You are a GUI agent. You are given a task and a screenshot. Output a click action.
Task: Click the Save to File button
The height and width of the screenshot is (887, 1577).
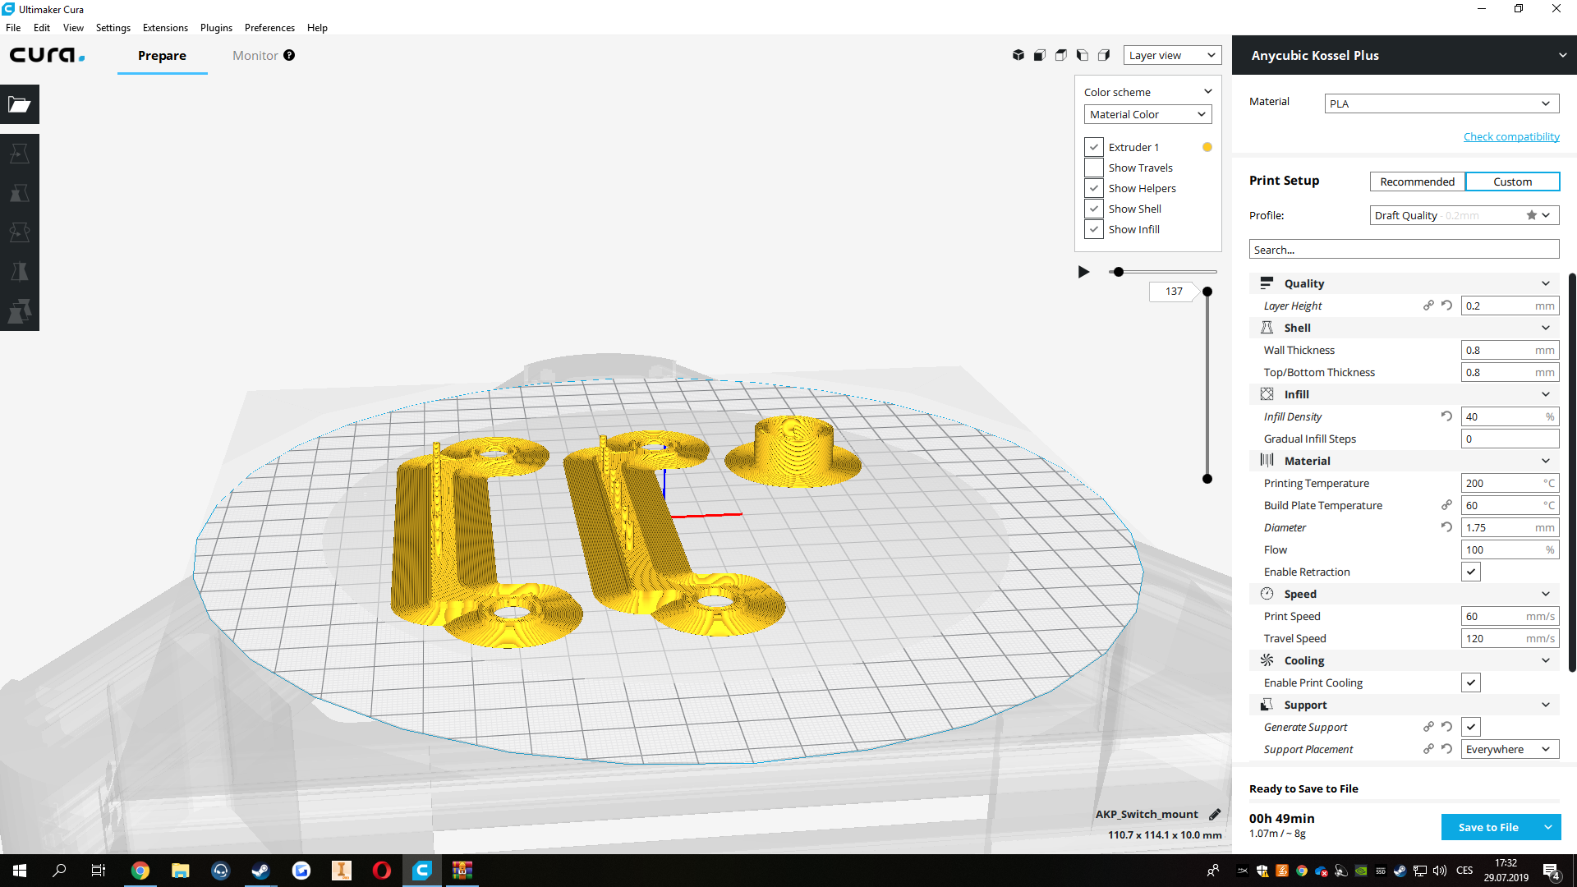[1487, 827]
